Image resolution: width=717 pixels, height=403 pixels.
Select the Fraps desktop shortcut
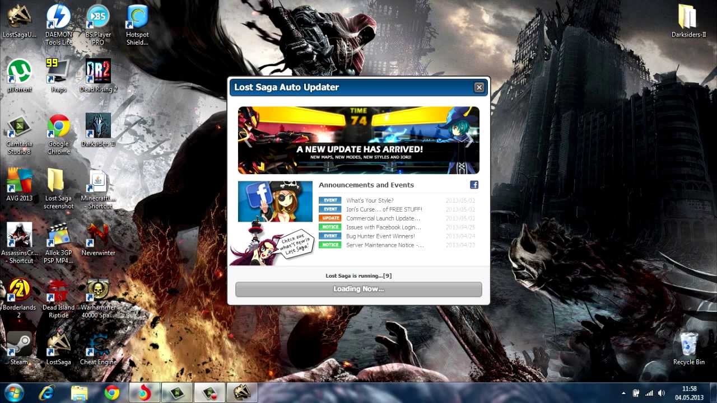tap(58, 76)
